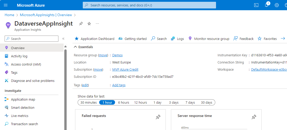Mark DataverseAppInsight as favorite with star
The height and width of the screenshot is (130, 287).
click(x=89, y=24)
